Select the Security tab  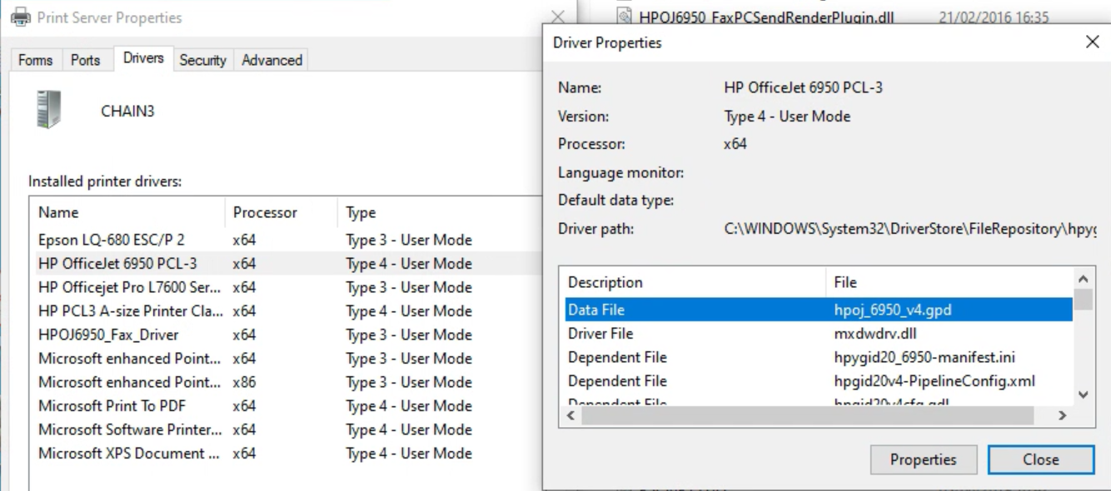point(202,60)
